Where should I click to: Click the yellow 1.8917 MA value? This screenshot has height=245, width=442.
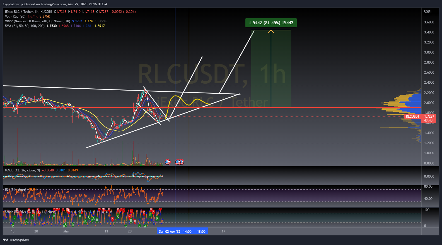coord(100,26)
